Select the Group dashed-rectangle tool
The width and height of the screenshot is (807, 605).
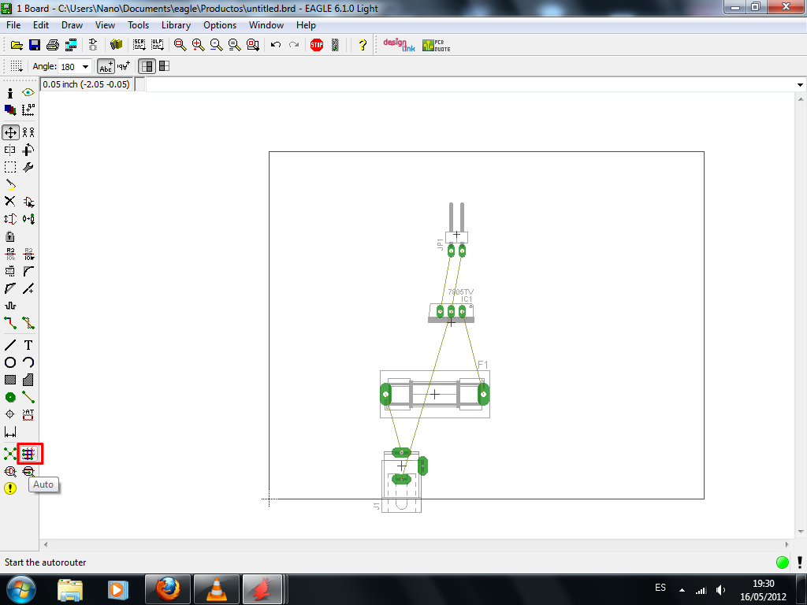click(10, 167)
